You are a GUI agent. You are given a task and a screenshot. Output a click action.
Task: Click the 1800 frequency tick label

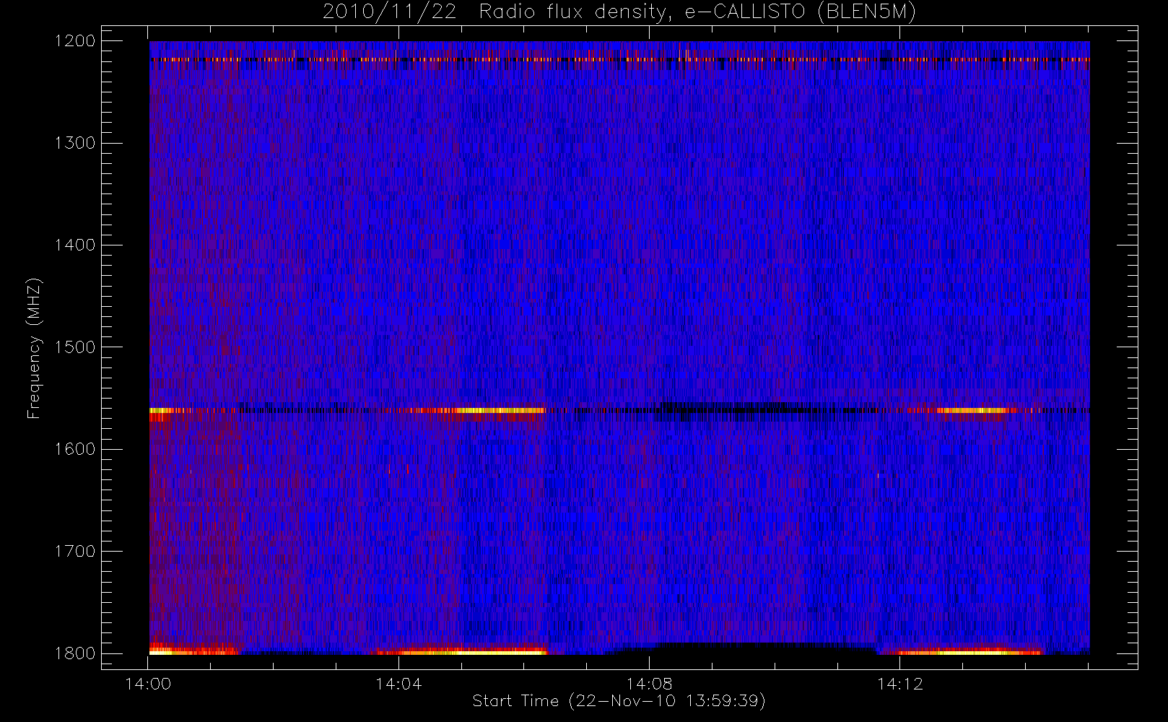click(x=75, y=653)
